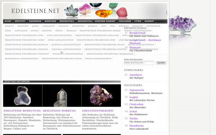Go to the Citrin menu item
This screenshot has height=135, width=216.
pos(138,21)
